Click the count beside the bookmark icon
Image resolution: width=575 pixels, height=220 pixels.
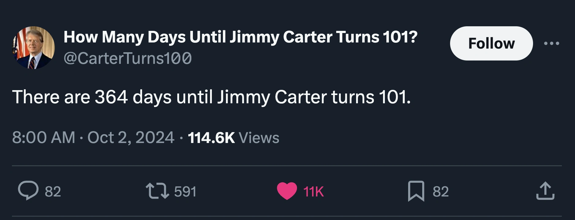441,192
